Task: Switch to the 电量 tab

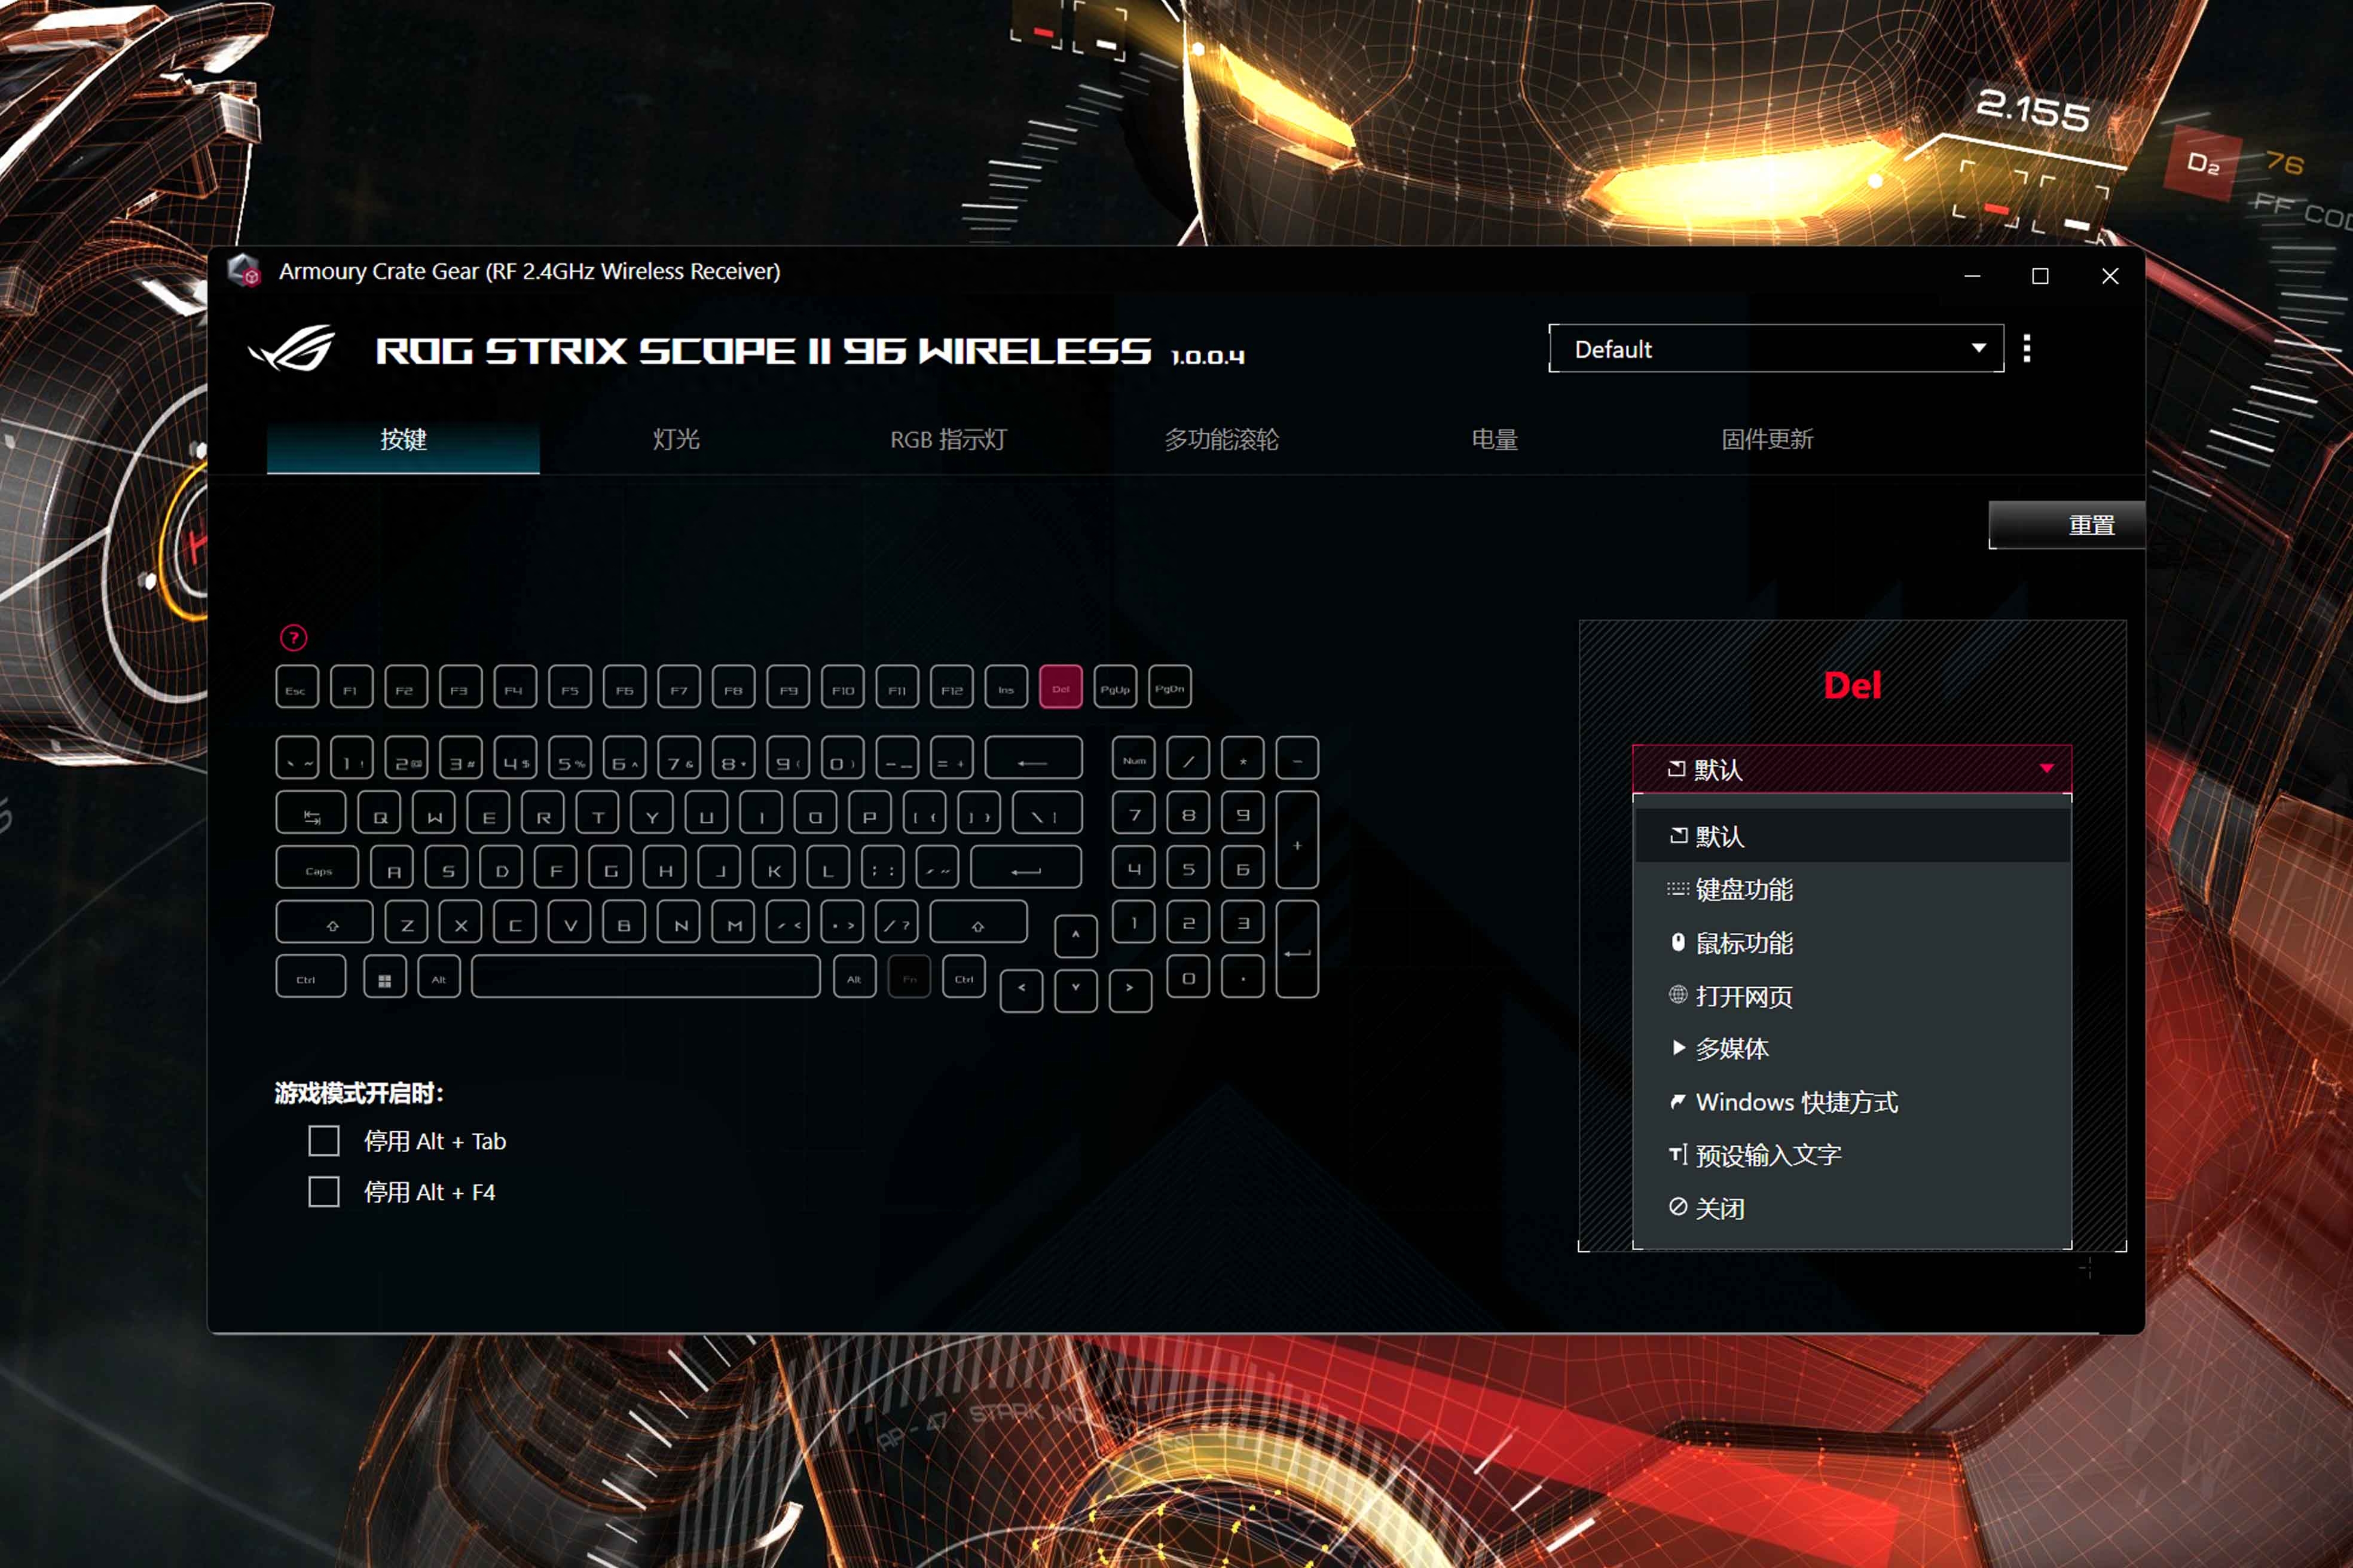Action: (1495, 440)
